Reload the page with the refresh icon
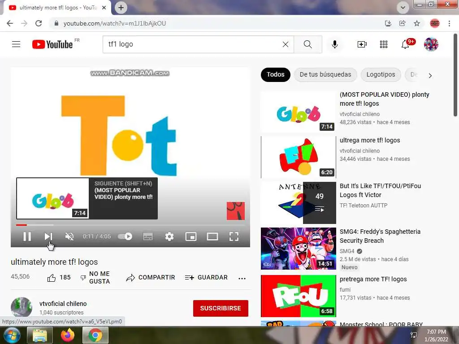 pyautogui.click(x=39, y=23)
